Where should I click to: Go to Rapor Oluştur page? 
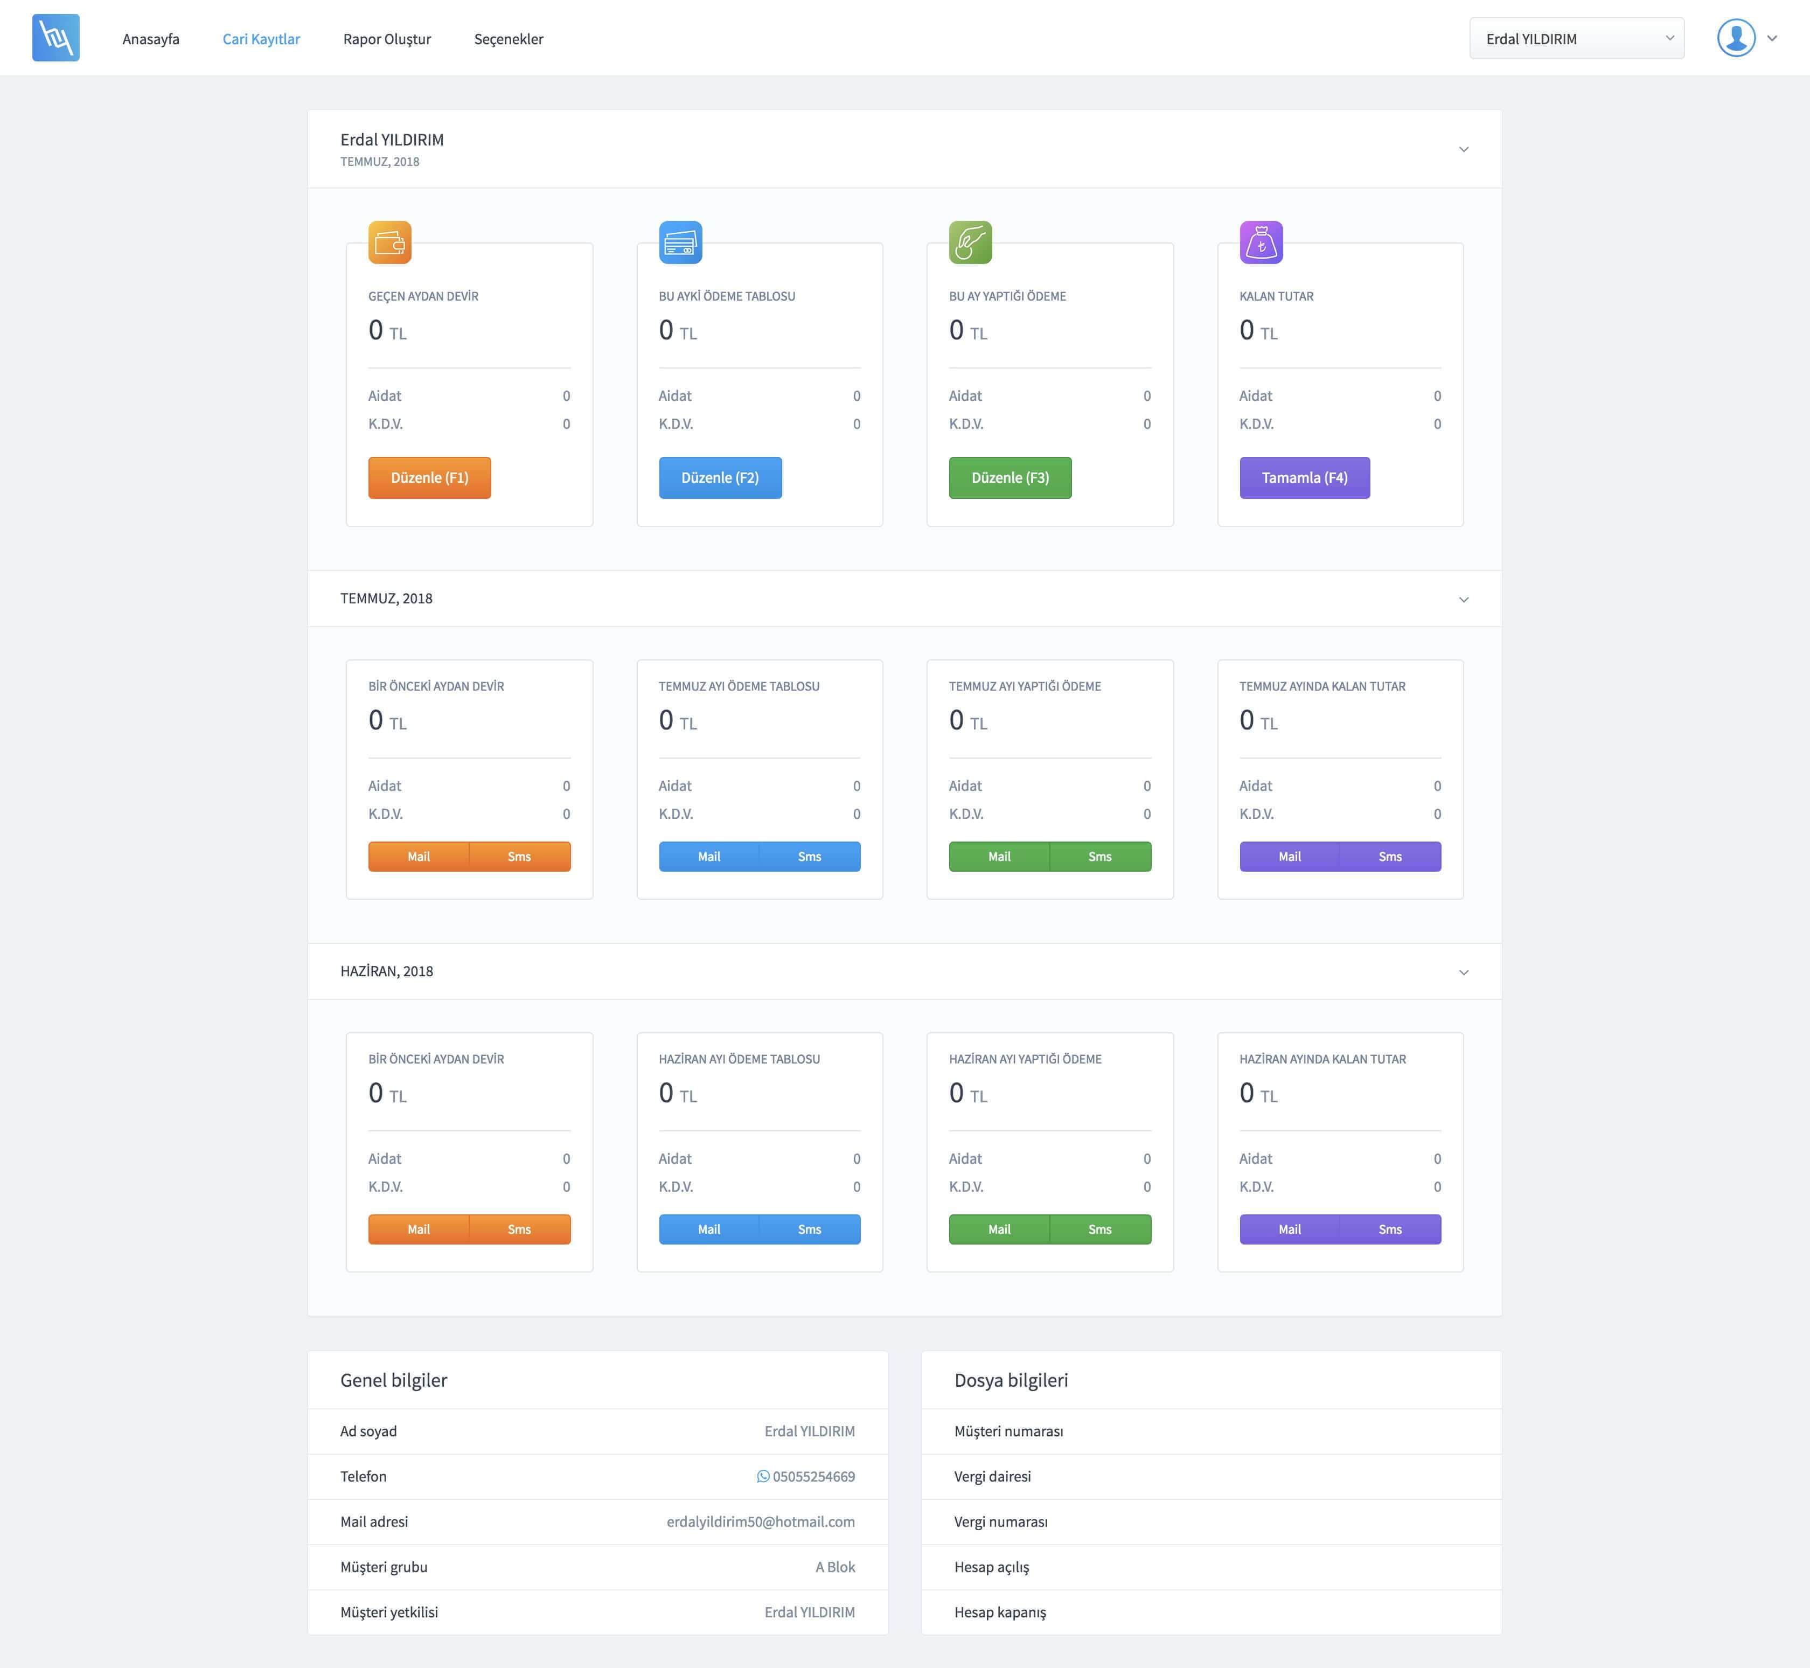coord(387,39)
